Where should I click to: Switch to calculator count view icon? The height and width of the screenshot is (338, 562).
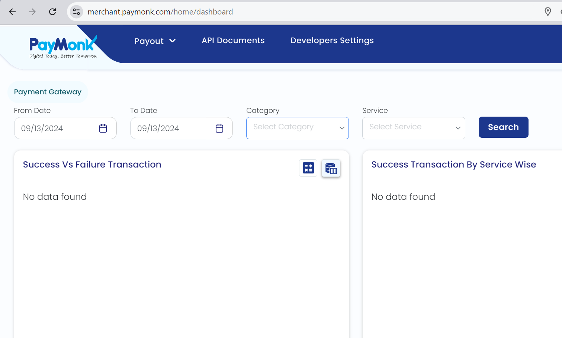(x=308, y=168)
